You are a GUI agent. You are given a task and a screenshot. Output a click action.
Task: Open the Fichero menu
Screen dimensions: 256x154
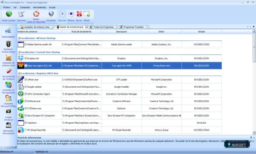click(7, 7)
